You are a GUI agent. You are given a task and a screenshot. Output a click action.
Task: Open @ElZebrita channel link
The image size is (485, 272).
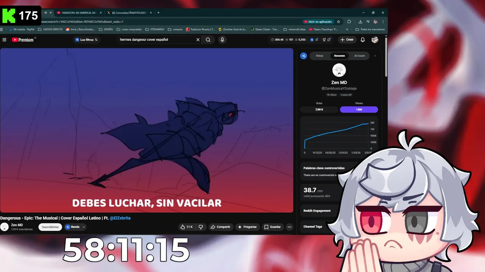[x=120, y=218]
